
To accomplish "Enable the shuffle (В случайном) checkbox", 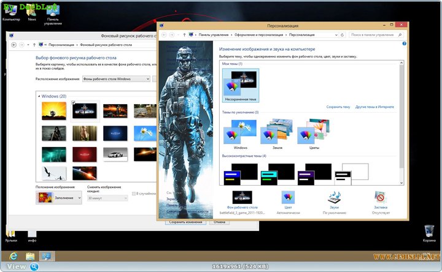I will click(x=134, y=194).
